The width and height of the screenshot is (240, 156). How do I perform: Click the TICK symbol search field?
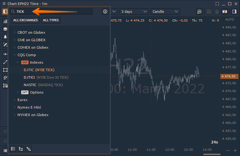pos(53,12)
